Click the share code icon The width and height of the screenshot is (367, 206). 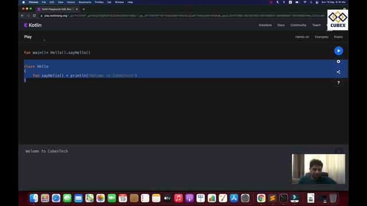338,72
